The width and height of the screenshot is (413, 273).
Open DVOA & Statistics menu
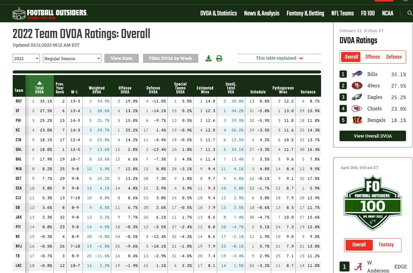(x=219, y=13)
